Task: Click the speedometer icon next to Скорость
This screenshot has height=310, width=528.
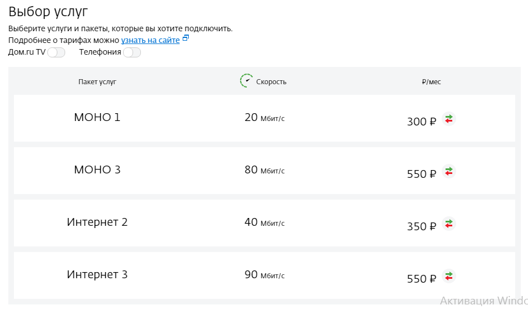Action: [x=246, y=81]
